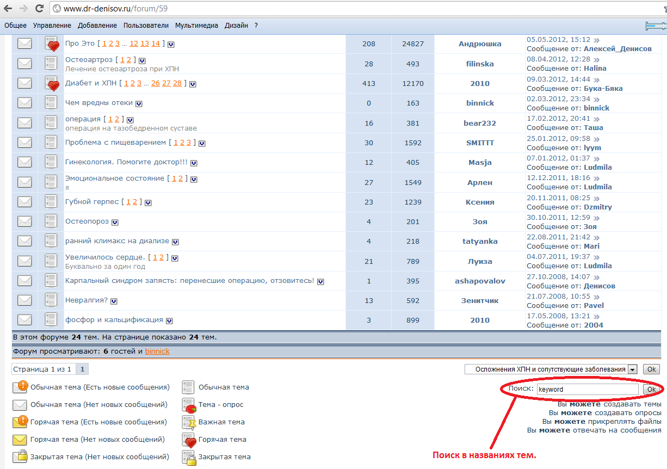Click the hot topic icon for Диабет и ХПН

click(x=51, y=84)
